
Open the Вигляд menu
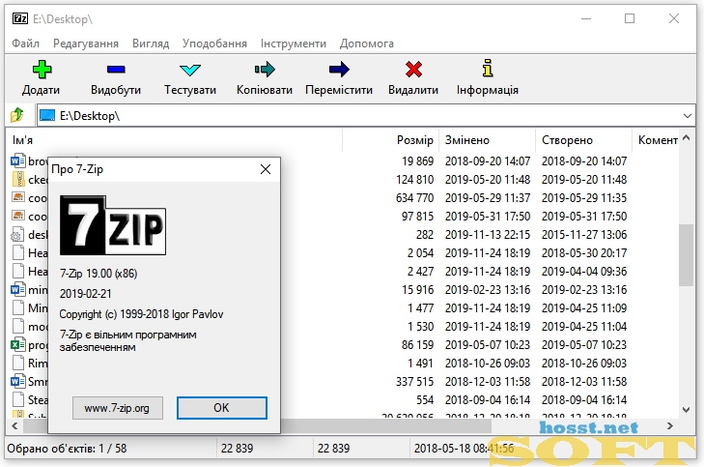[151, 44]
